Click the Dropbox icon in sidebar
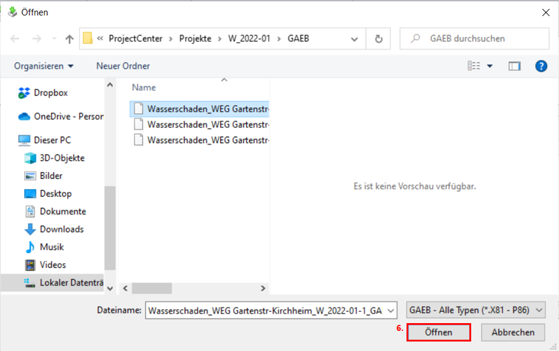 [24, 93]
